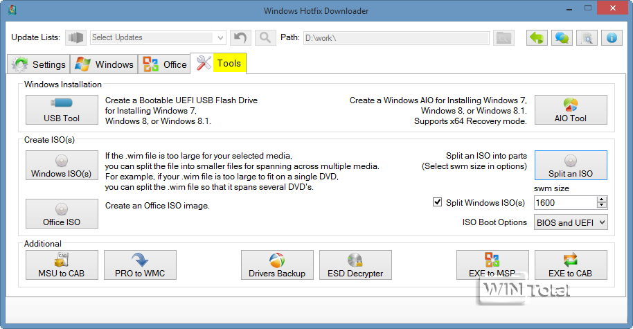Image resolution: width=633 pixels, height=329 pixels.
Task: Close the Windows Hotfix Downloader window
Action: (x=612, y=8)
